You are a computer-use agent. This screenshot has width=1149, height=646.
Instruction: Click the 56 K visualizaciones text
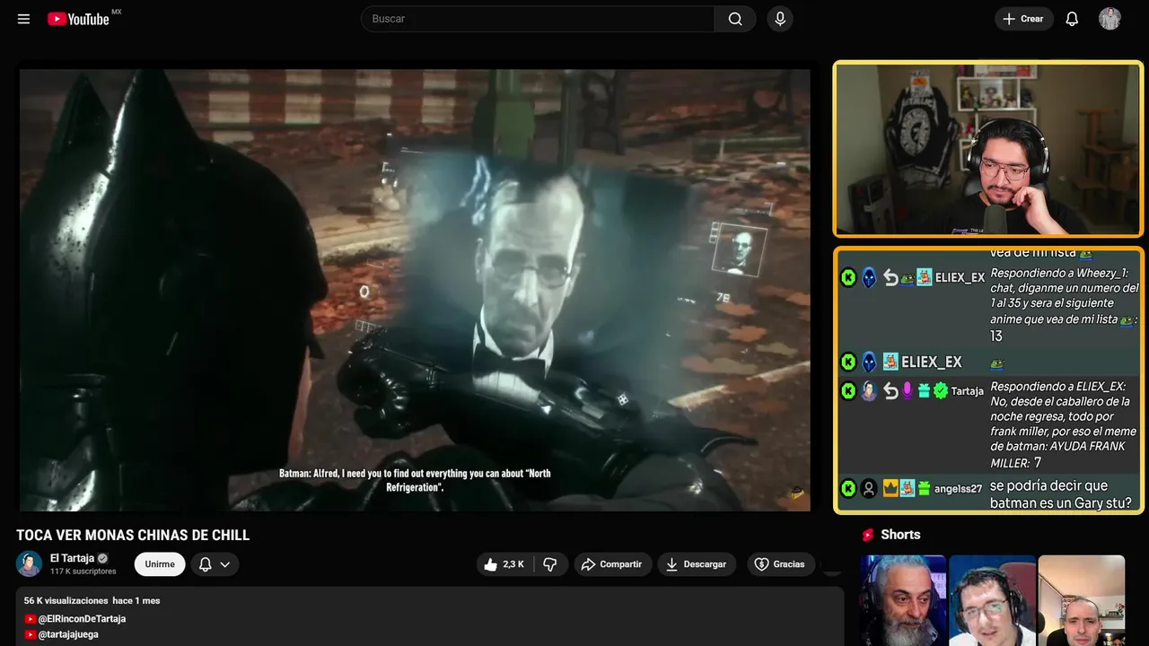66,601
